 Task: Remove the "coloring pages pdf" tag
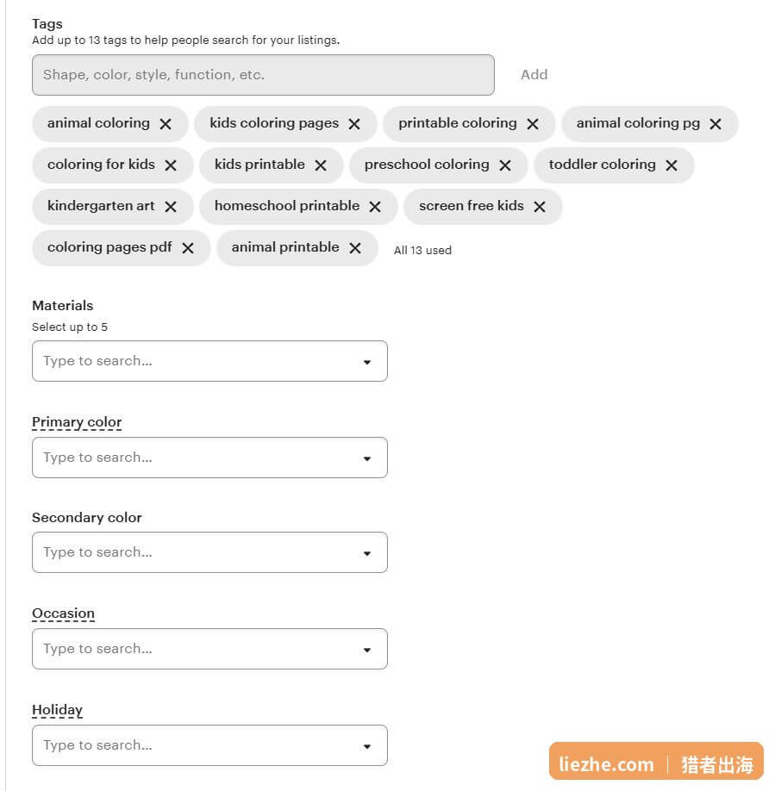(x=188, y=248)
